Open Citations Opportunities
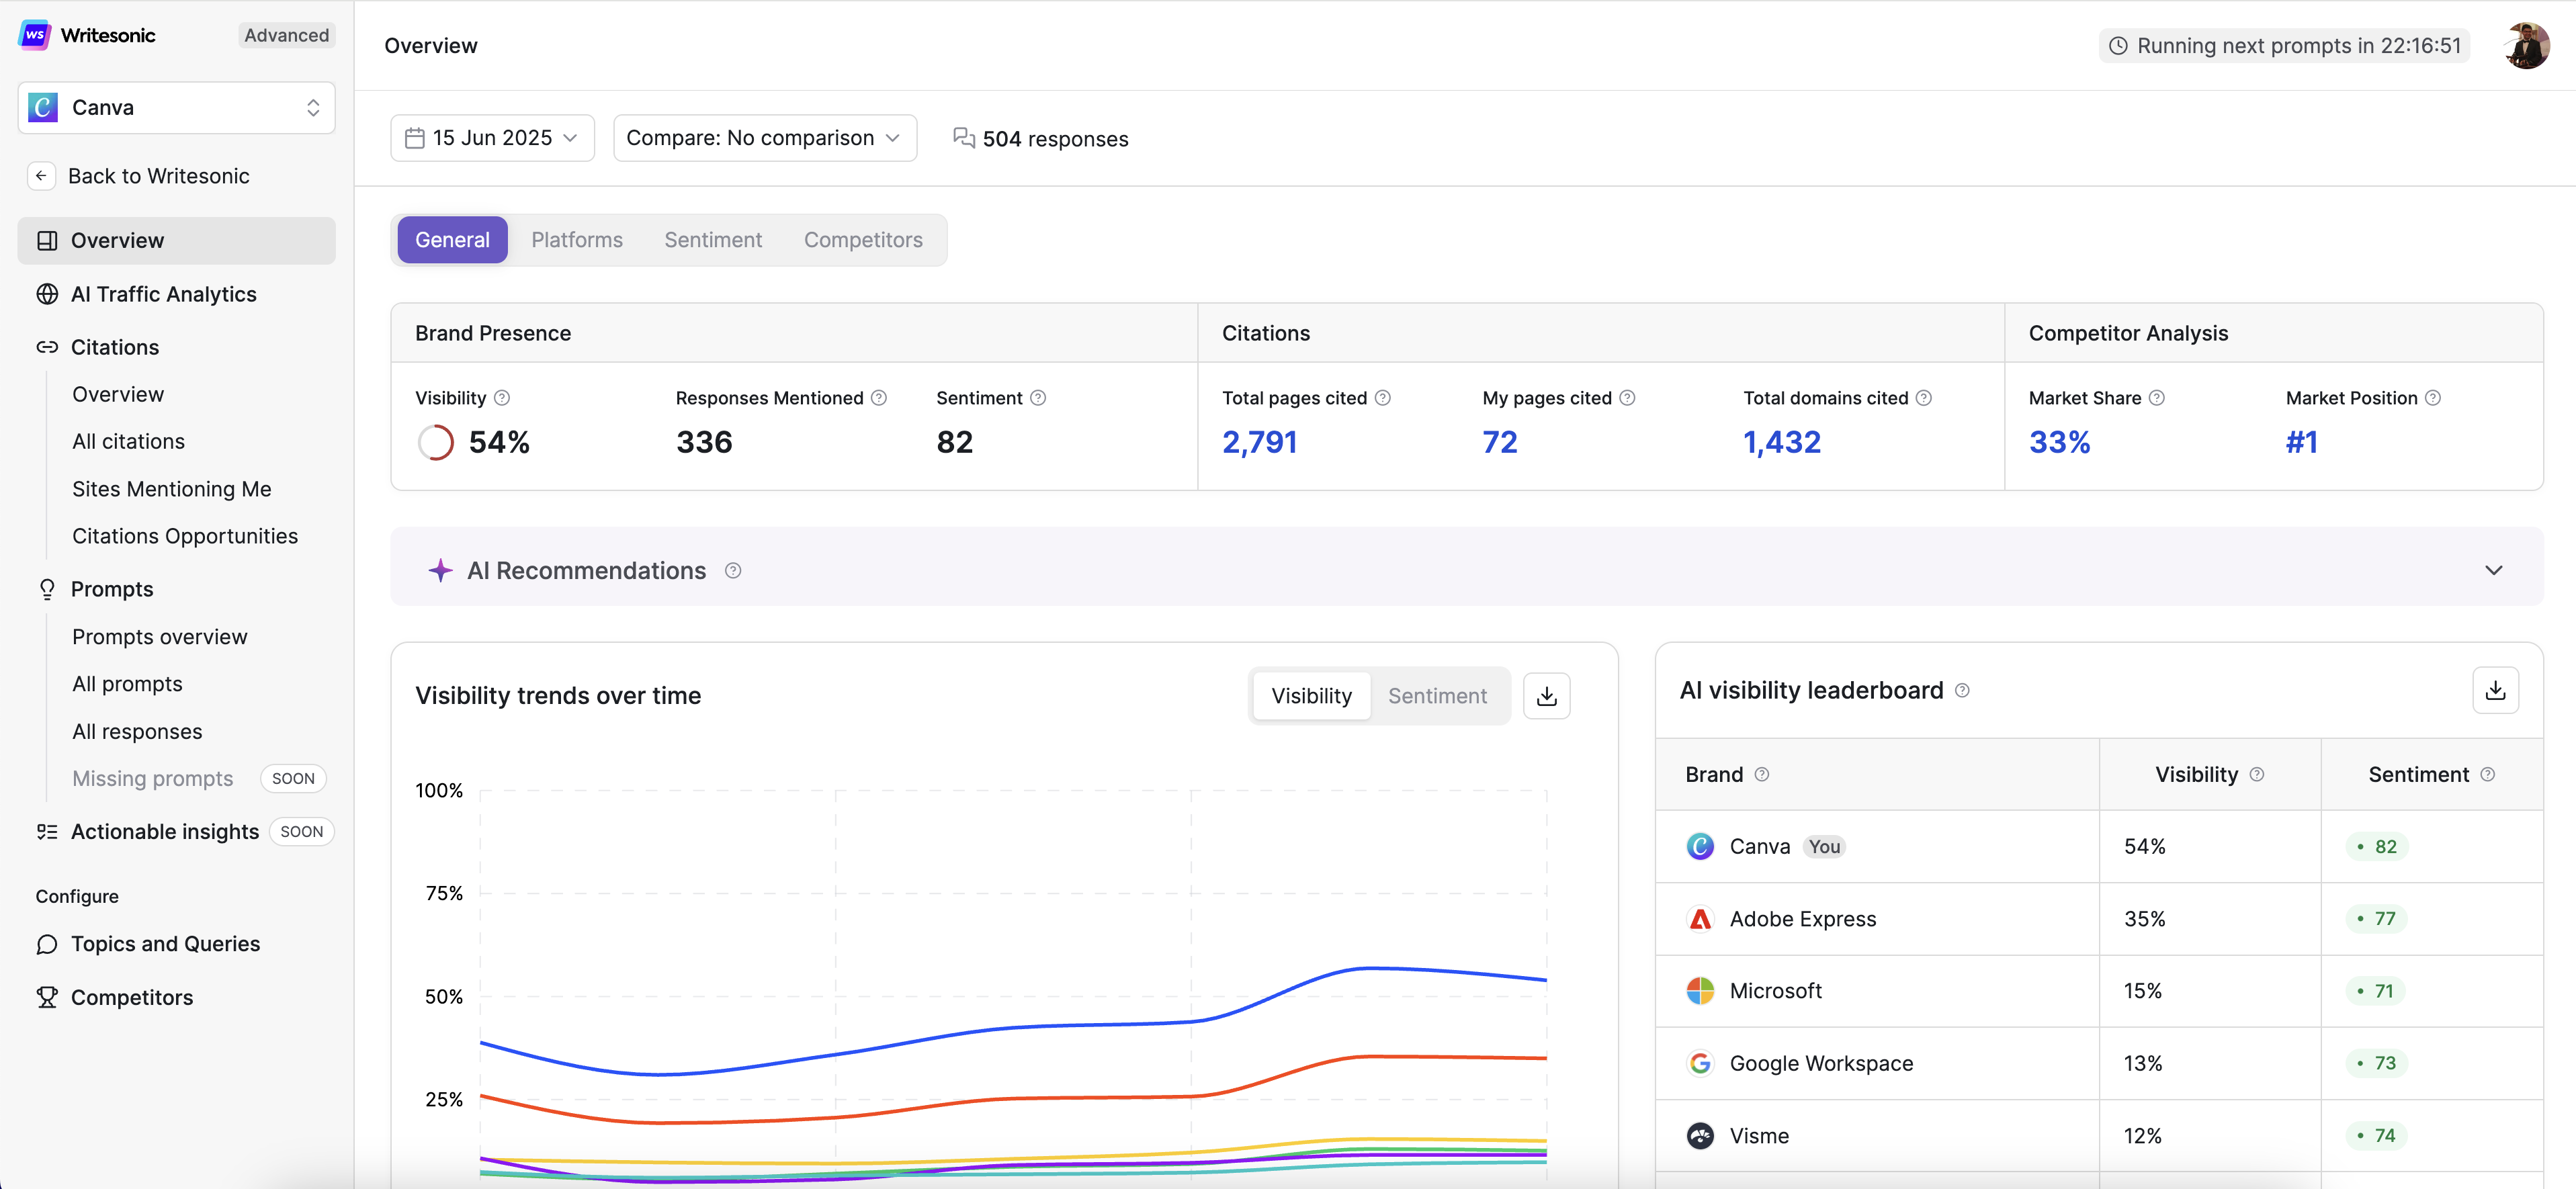 click(x=185, y=536)
